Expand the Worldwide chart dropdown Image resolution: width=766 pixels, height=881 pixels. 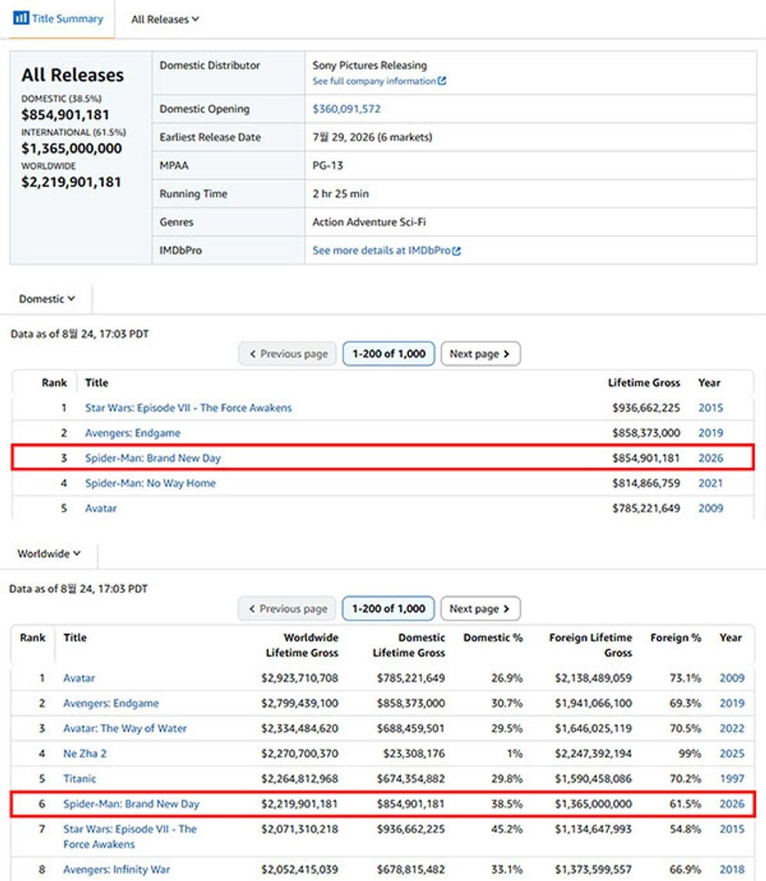pyautogui.click(x=49, y=553)
